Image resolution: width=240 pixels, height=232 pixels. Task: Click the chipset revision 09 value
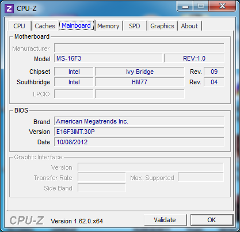(x=214, y=72)
